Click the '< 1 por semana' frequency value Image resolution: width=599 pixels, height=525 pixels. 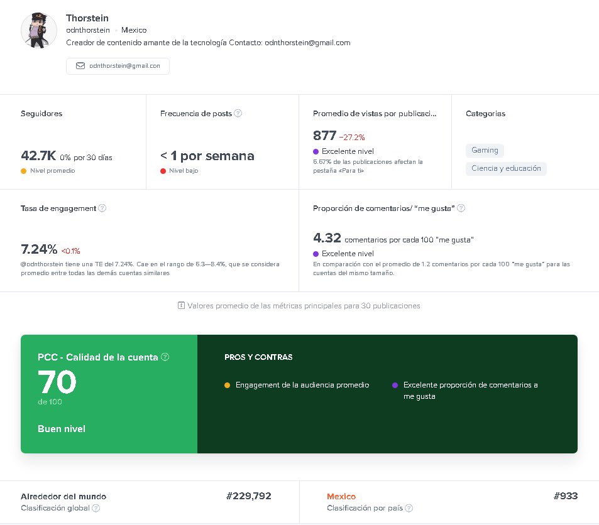point(207,156)
